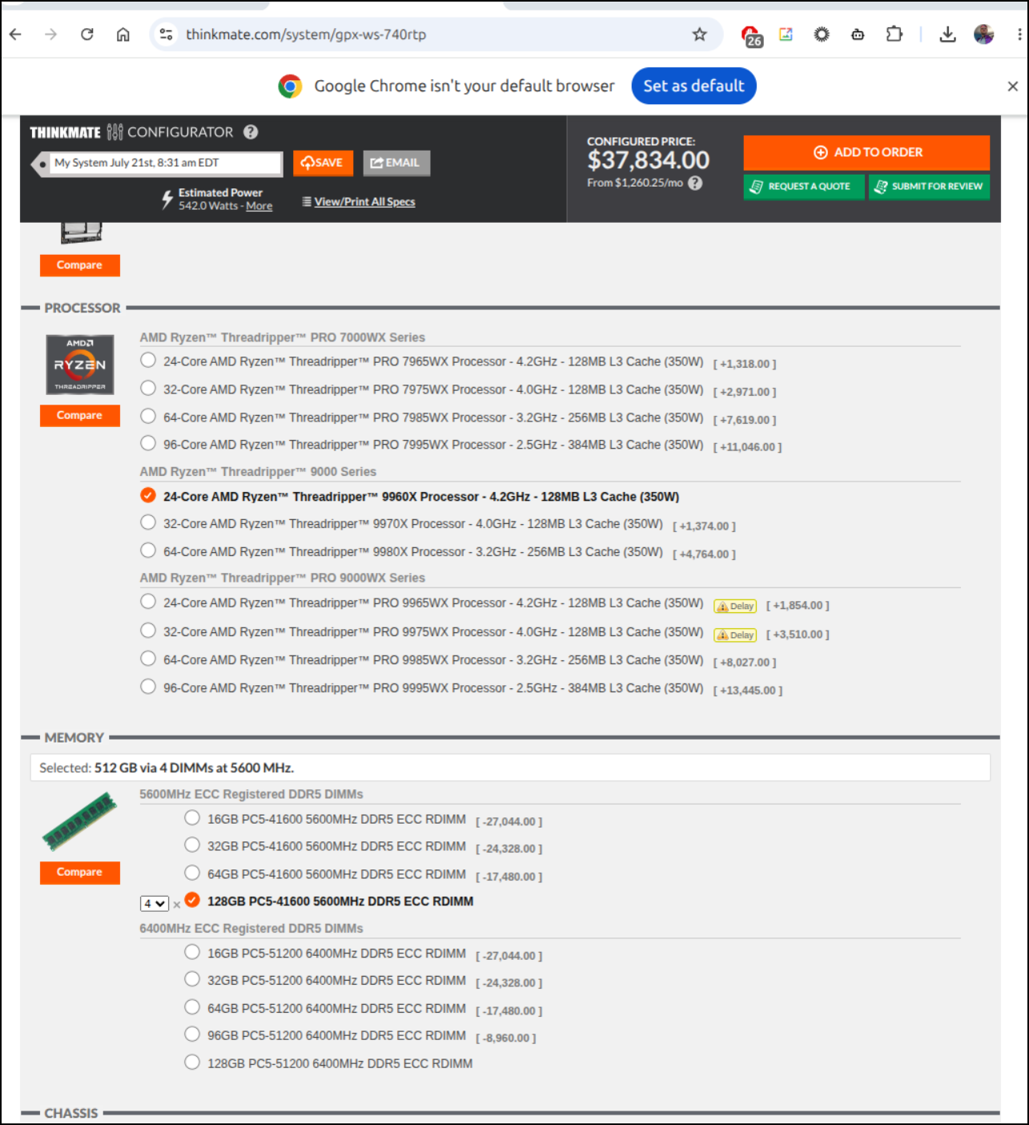Dismiss the default browser notification bar
Image resolution: width=1029 pixels, height=1125 pixels.
(x=1012, y=87)
